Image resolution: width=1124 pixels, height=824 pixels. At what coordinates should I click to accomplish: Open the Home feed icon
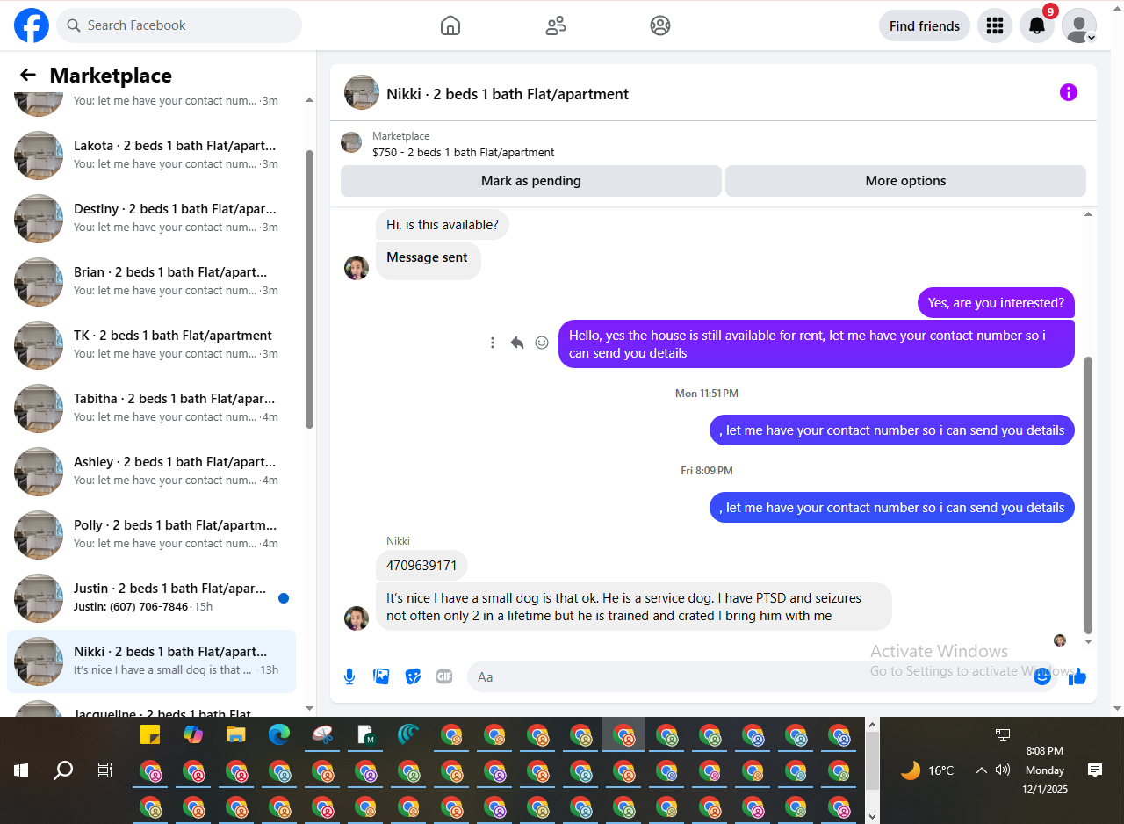450,25
